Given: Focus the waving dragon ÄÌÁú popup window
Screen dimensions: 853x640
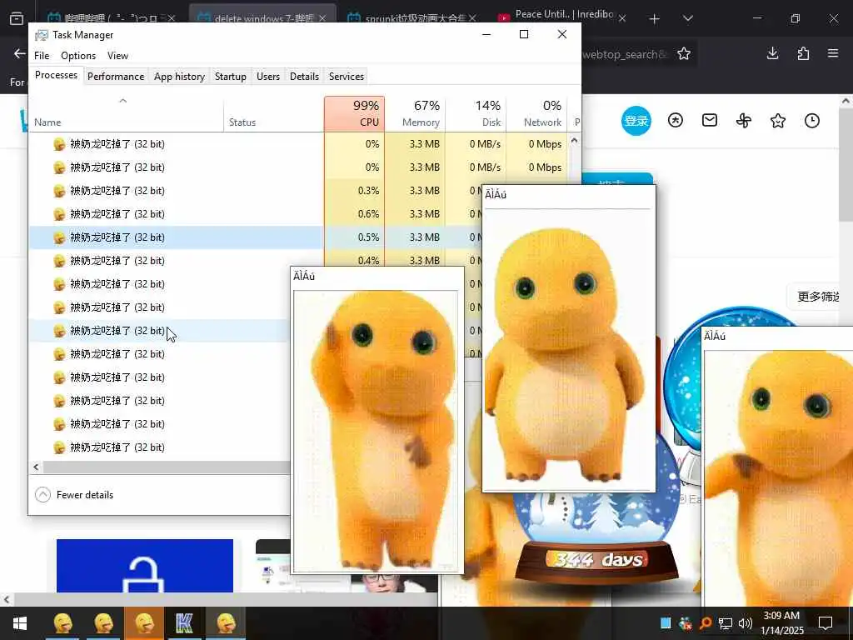Looking at the screenshot, I should [377, 420].
